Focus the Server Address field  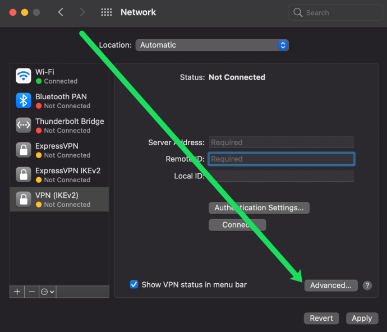click(x=282, y=142)
